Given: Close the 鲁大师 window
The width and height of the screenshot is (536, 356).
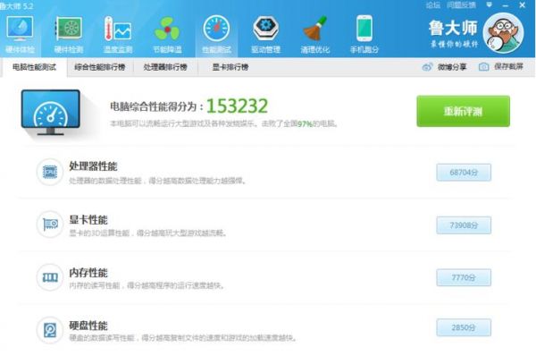Looking at the screenshot, I should click(x=522, y=5).
